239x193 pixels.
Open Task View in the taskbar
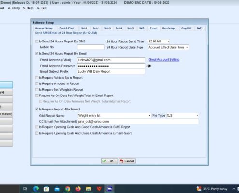point(25,189)
